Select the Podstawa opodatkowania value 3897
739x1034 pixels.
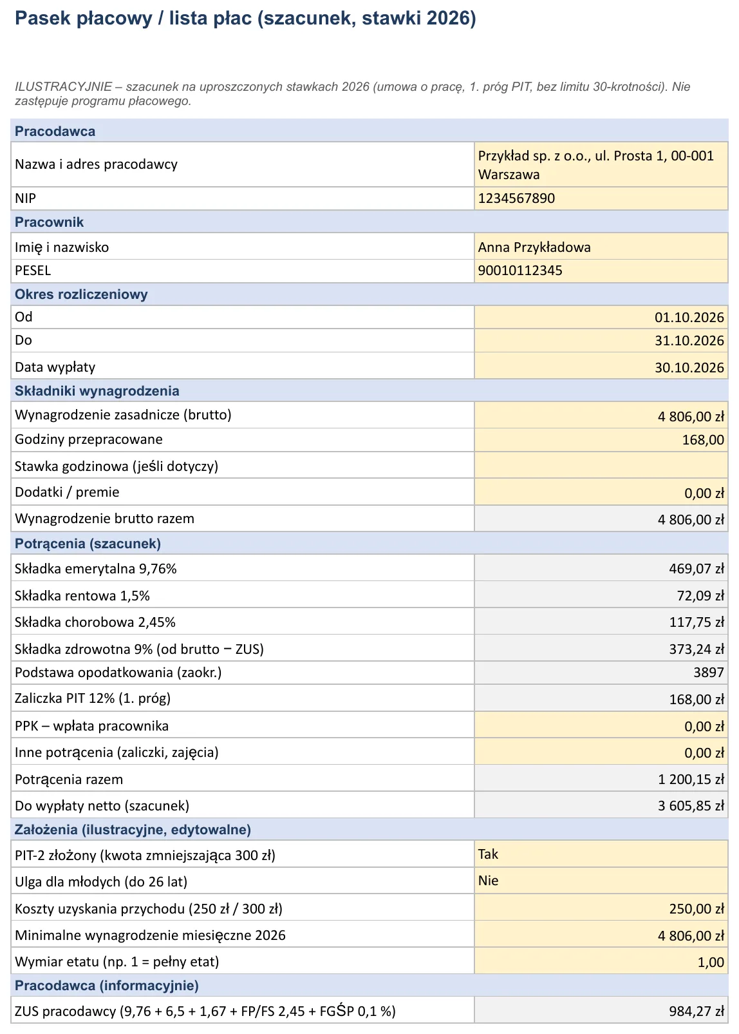pos(601,673)
